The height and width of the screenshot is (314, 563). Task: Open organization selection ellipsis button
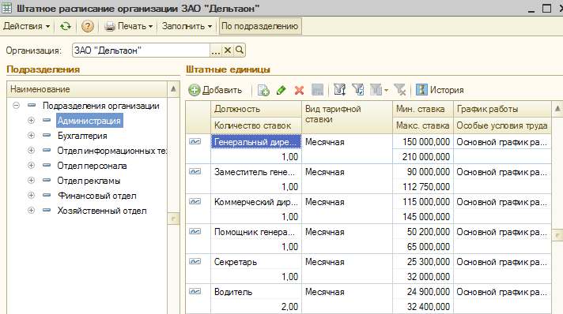(215, 50)
